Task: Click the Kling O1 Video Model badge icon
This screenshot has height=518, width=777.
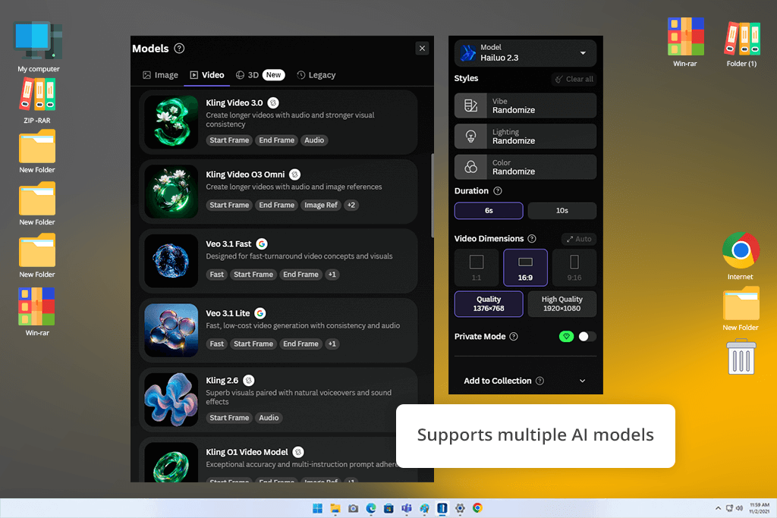Action: (298, 452)
